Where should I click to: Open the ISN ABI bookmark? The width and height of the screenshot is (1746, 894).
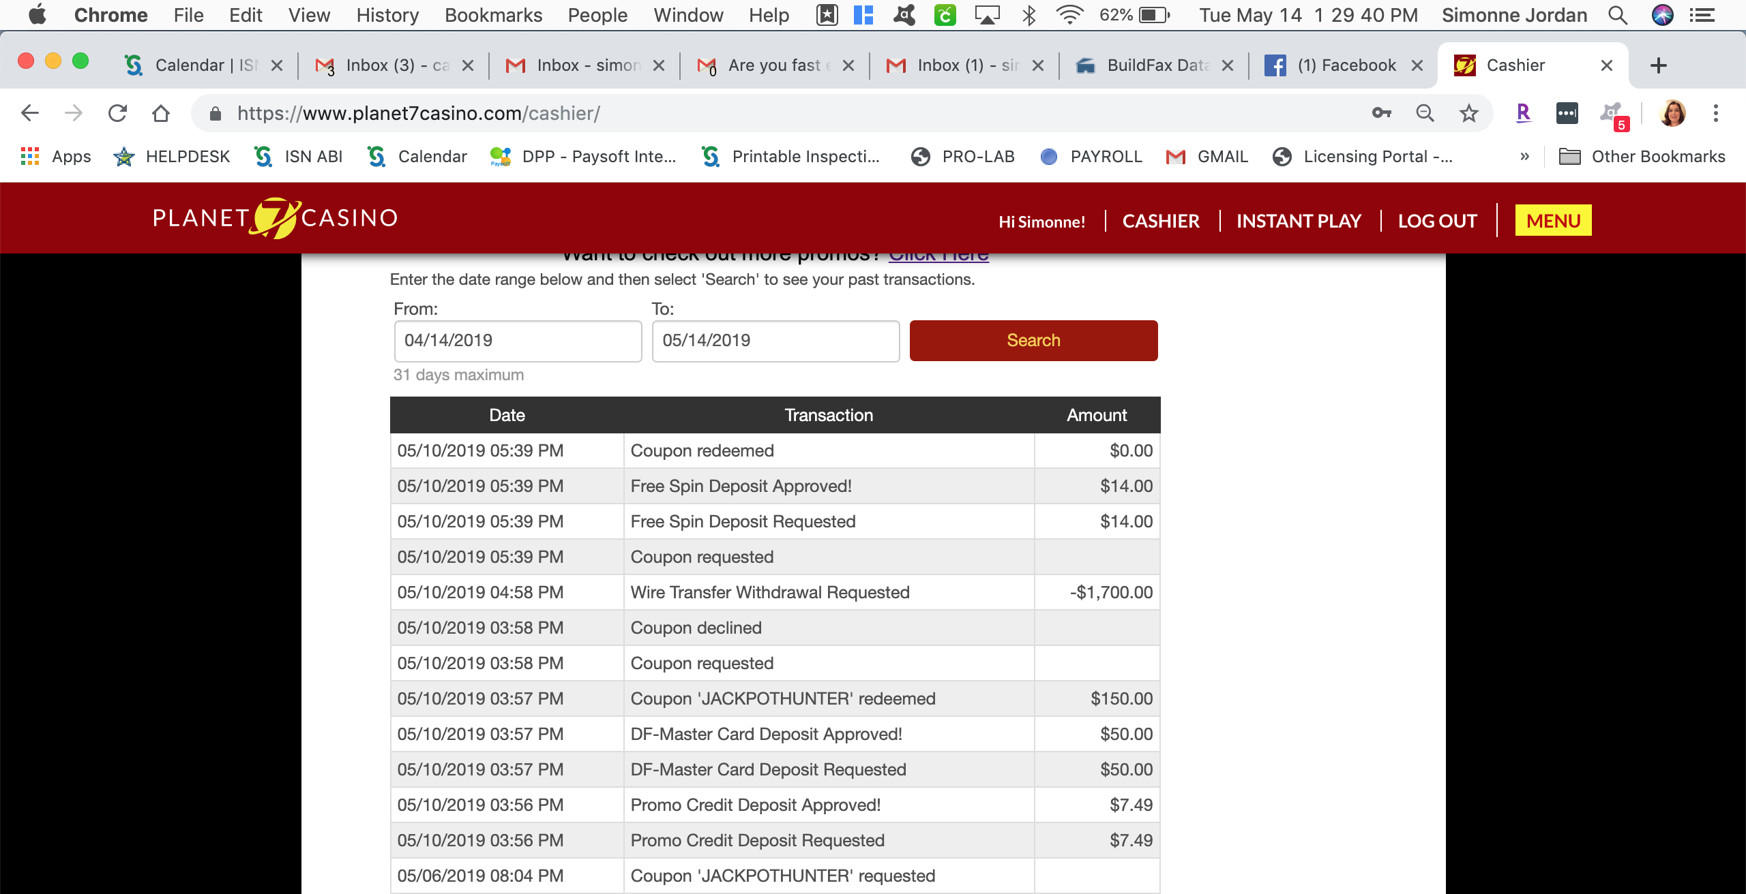tap(298, 157)
